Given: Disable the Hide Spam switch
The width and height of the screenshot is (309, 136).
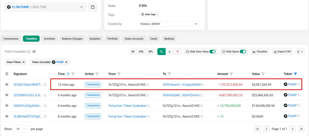Looking at the screenshot, I should click(x=243, y=52).
